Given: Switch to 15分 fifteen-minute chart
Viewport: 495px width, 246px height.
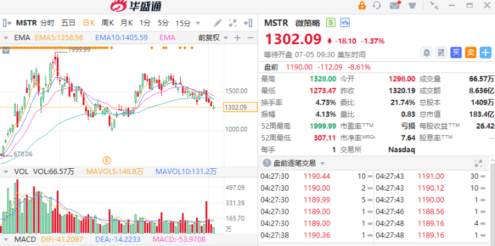Looking at the screenshot, I should point(183,22).
